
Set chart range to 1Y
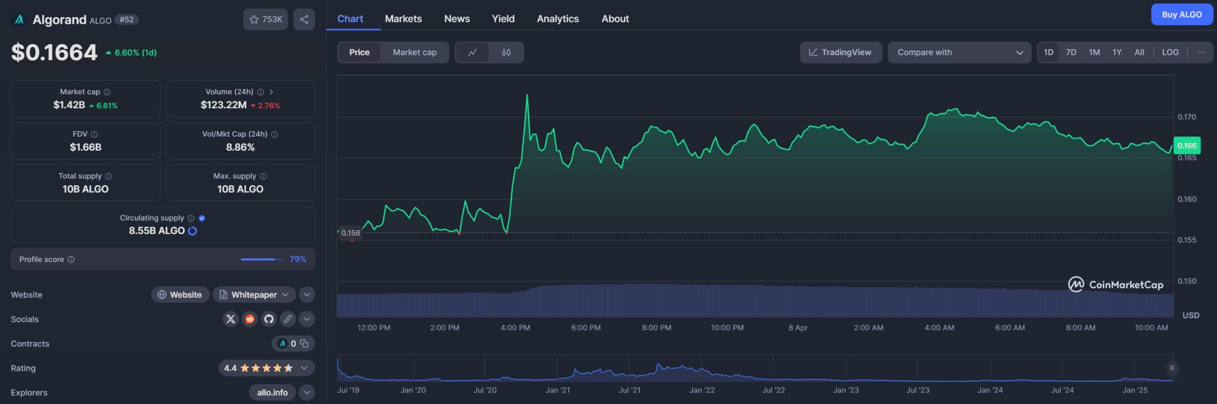click(x=1117, y=52)
